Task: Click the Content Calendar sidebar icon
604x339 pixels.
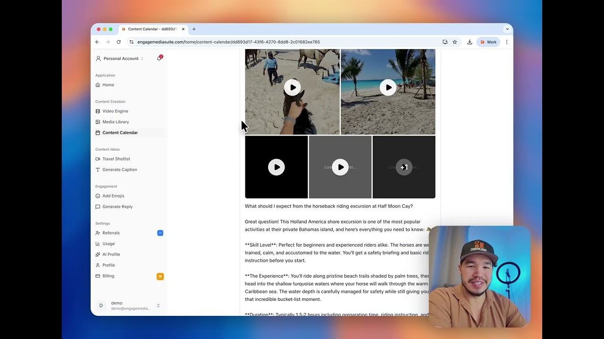Action: (x=98, y=133)
